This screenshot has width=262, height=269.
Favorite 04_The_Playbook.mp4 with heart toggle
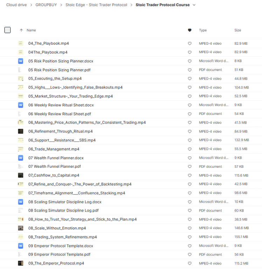(x=190, y=43)
